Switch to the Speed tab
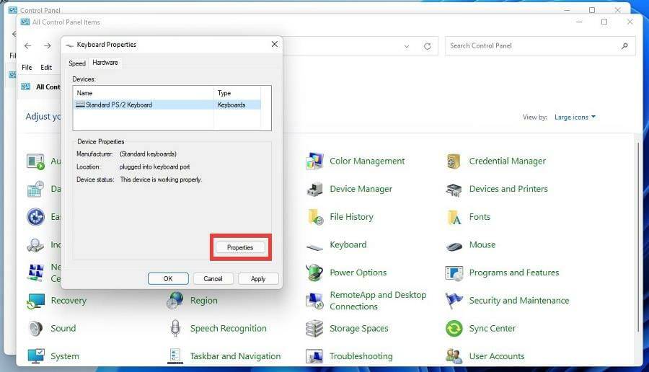Image resolution: width=649 pixels, height=372 pixels. pos(77,63)
